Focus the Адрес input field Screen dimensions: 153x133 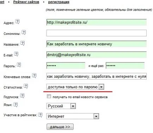coord(97,22)
